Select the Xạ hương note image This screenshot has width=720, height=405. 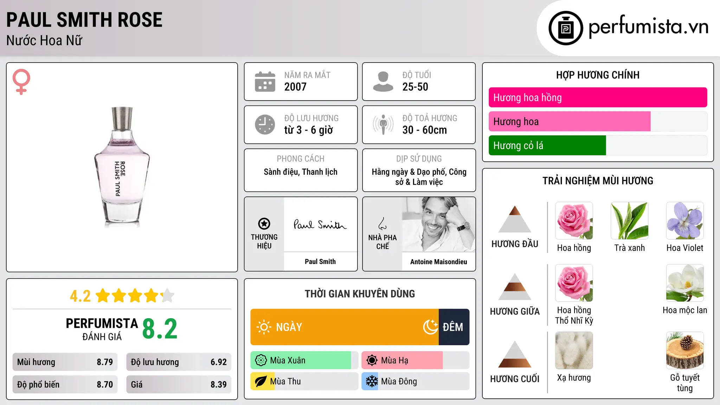[574, 351]
